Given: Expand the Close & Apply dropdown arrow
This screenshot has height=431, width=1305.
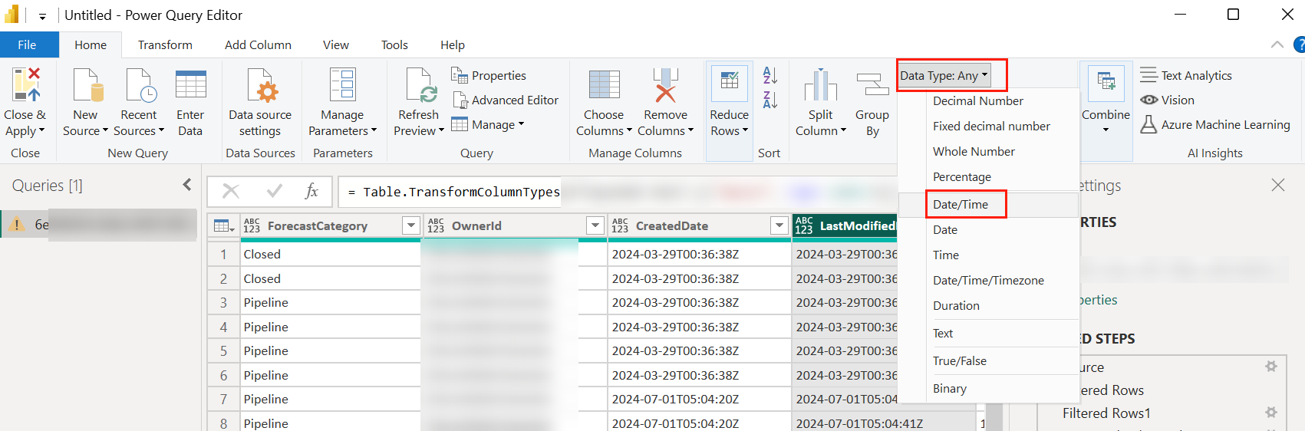Looking at the screenshot, I should point(41,130).
